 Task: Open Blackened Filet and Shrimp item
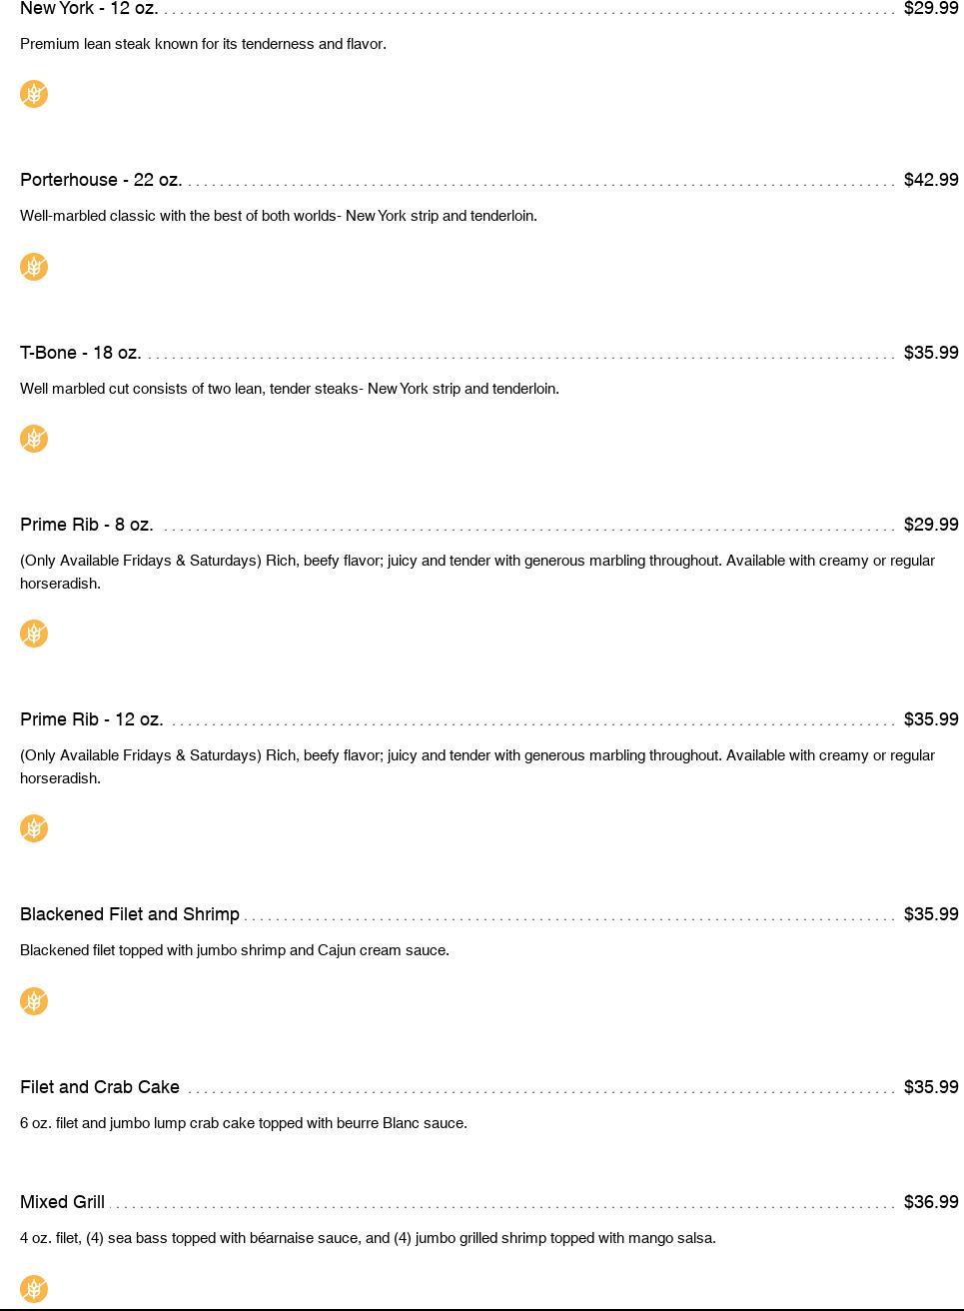coord(130,914)
